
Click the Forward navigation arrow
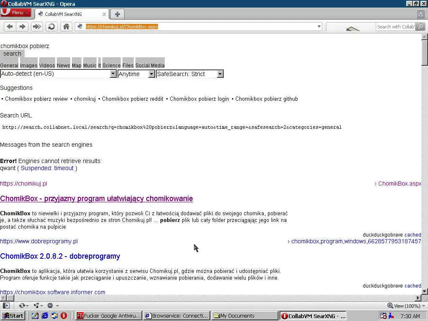[23, 26]
